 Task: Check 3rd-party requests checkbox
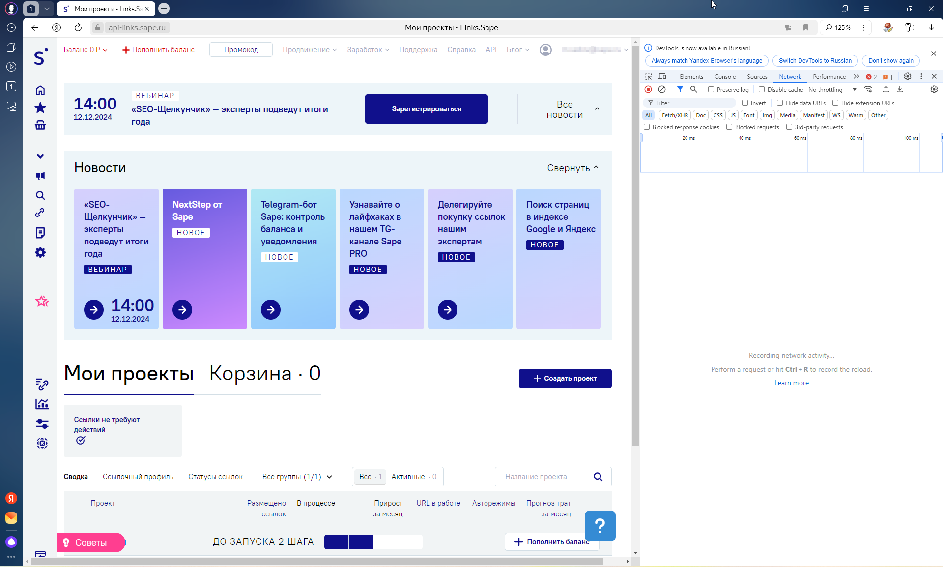pyautogui.click(x=789, y=127)
